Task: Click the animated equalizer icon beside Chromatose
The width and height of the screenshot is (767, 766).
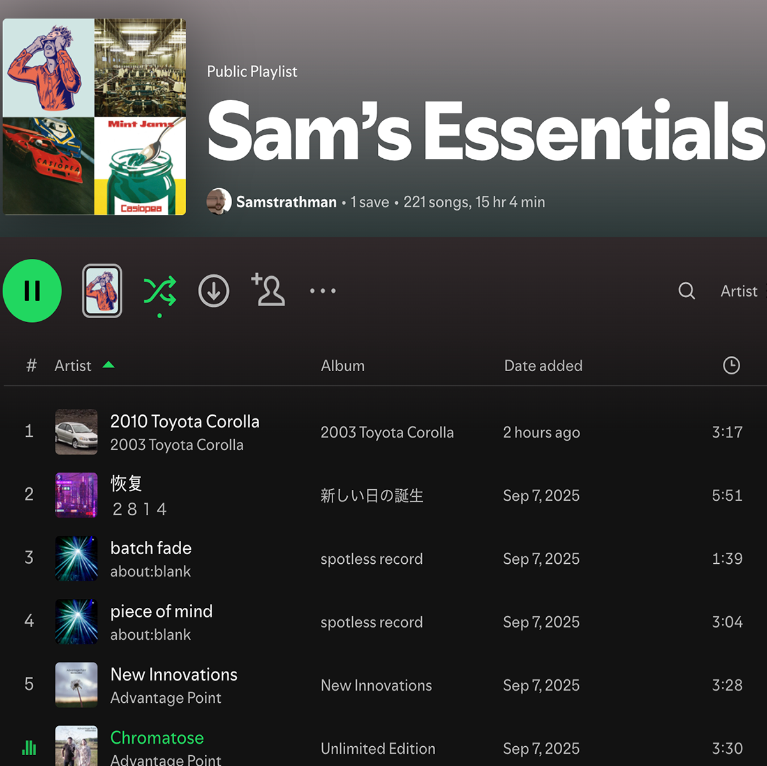Action: 29,746
